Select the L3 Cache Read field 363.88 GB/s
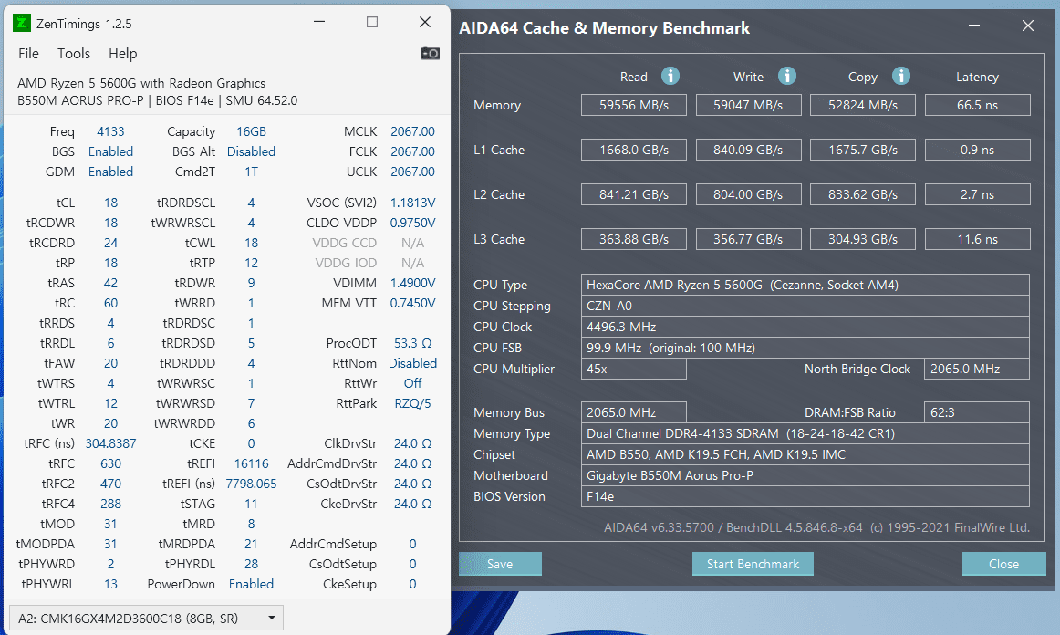 click(x=633, y=239)
